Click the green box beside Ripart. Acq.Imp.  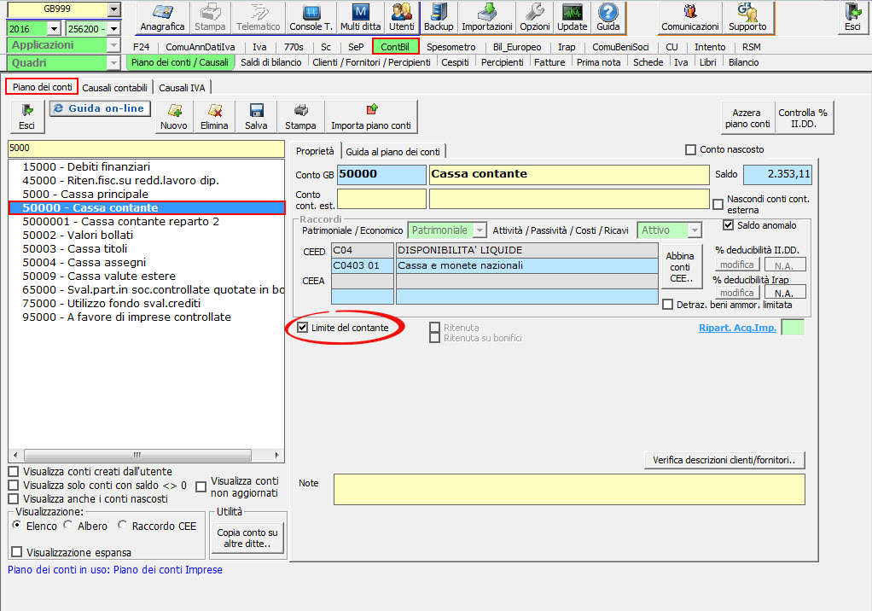click(793, 328)
